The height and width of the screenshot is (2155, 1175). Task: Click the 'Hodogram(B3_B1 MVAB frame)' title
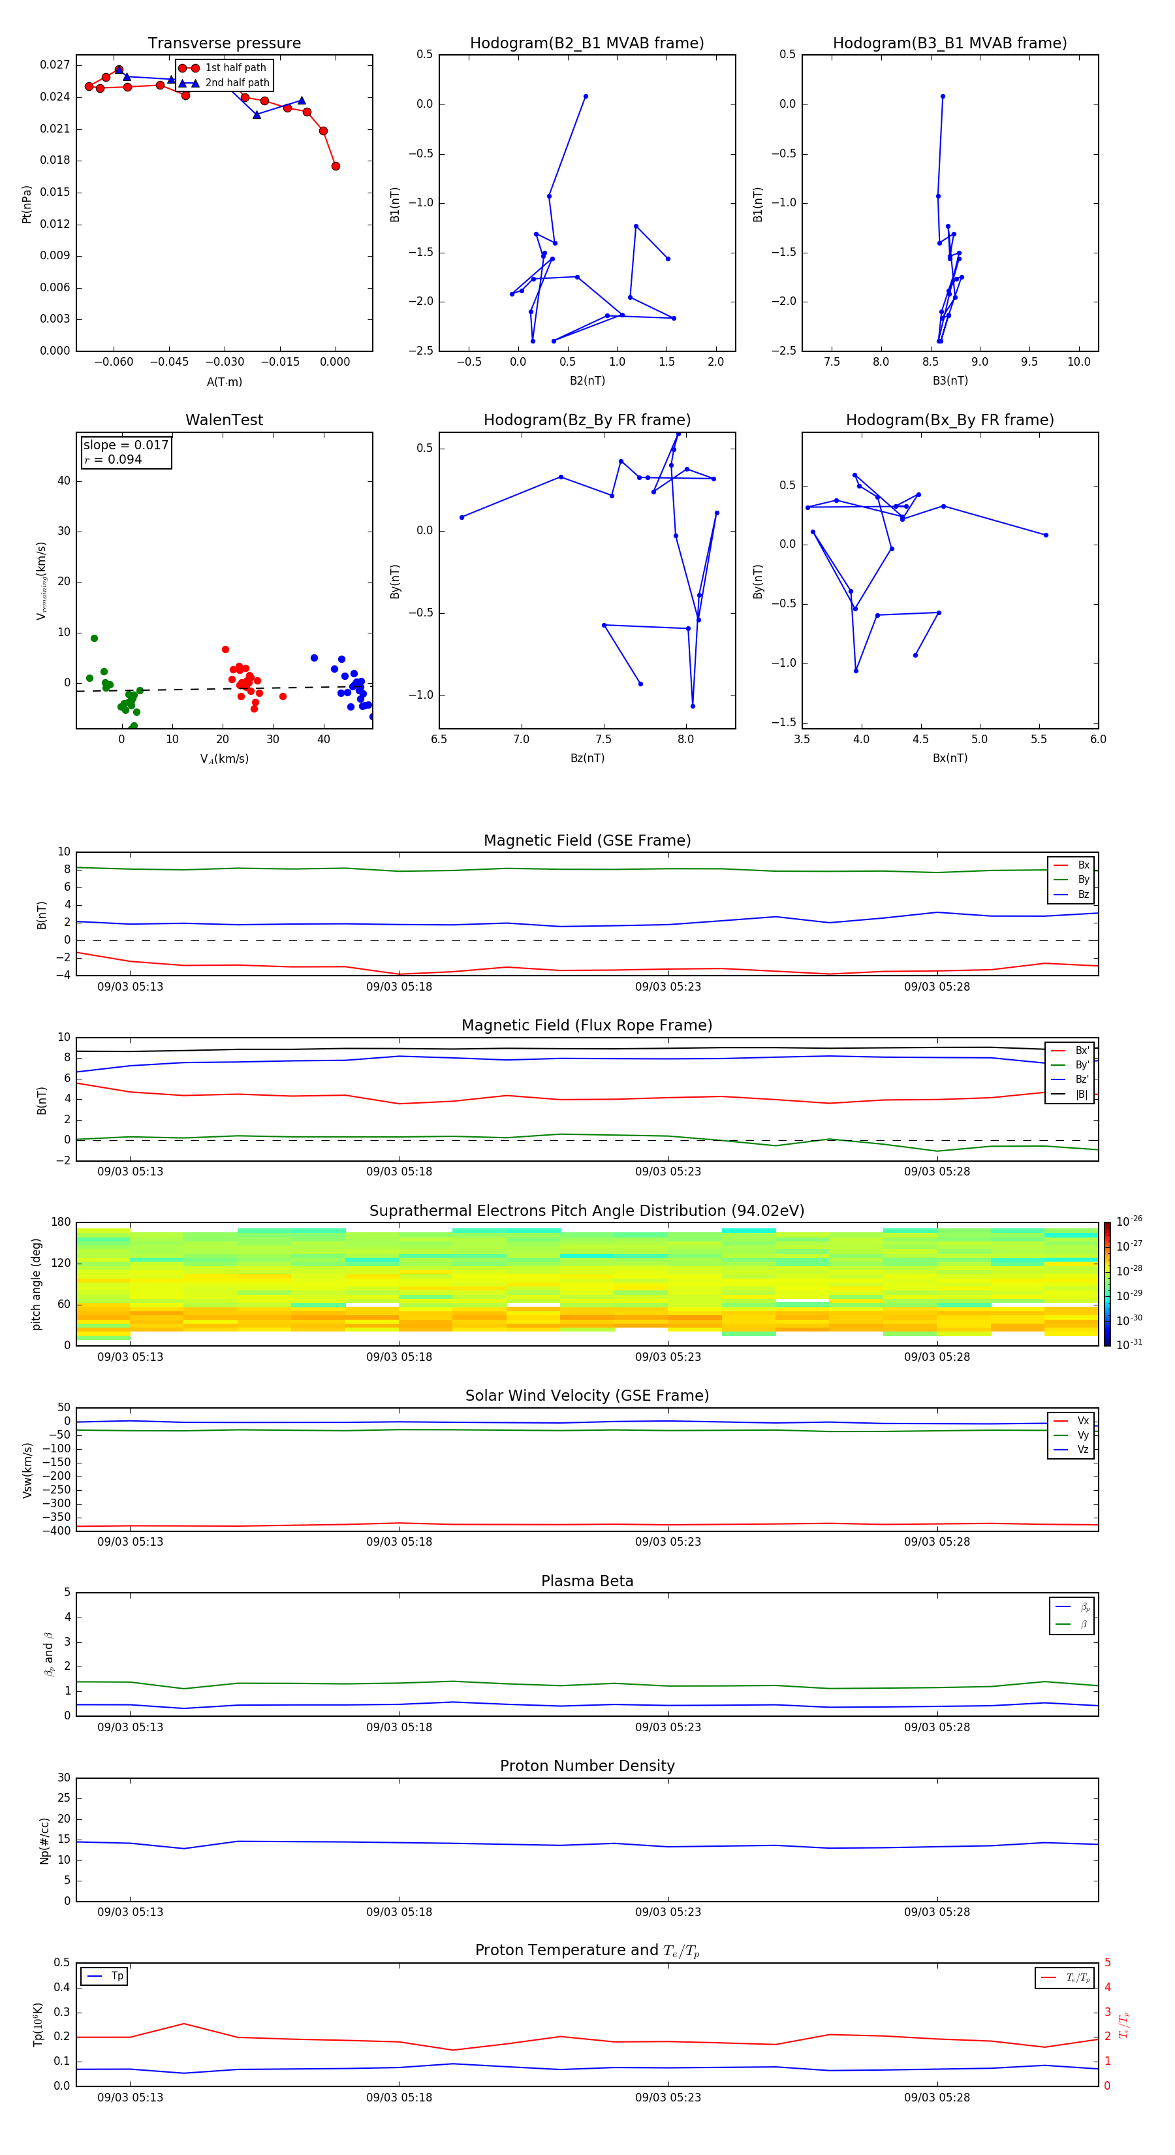[950, 44]
